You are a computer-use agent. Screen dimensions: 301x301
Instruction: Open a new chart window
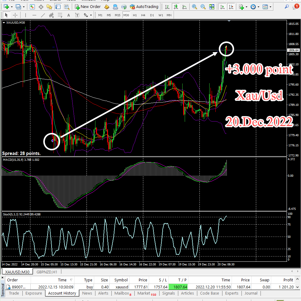(6, 6)
